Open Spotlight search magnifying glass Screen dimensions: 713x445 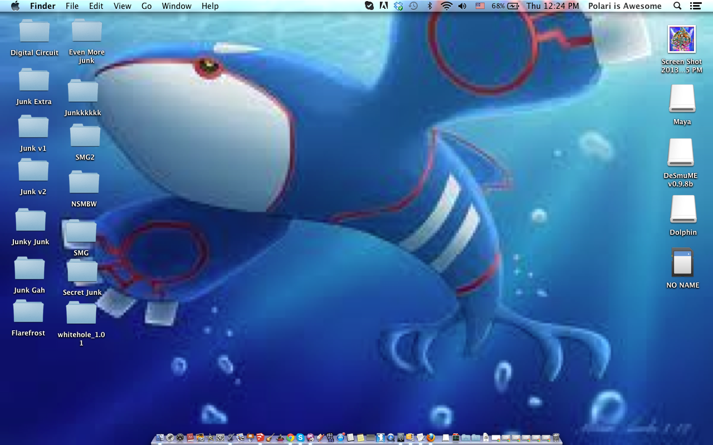(677, 6)
